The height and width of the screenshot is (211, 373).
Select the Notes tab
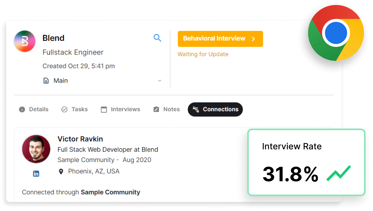point(166,109)
